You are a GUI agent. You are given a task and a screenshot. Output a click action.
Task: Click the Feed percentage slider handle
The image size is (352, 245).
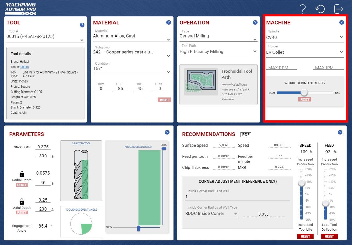point(325,203)
